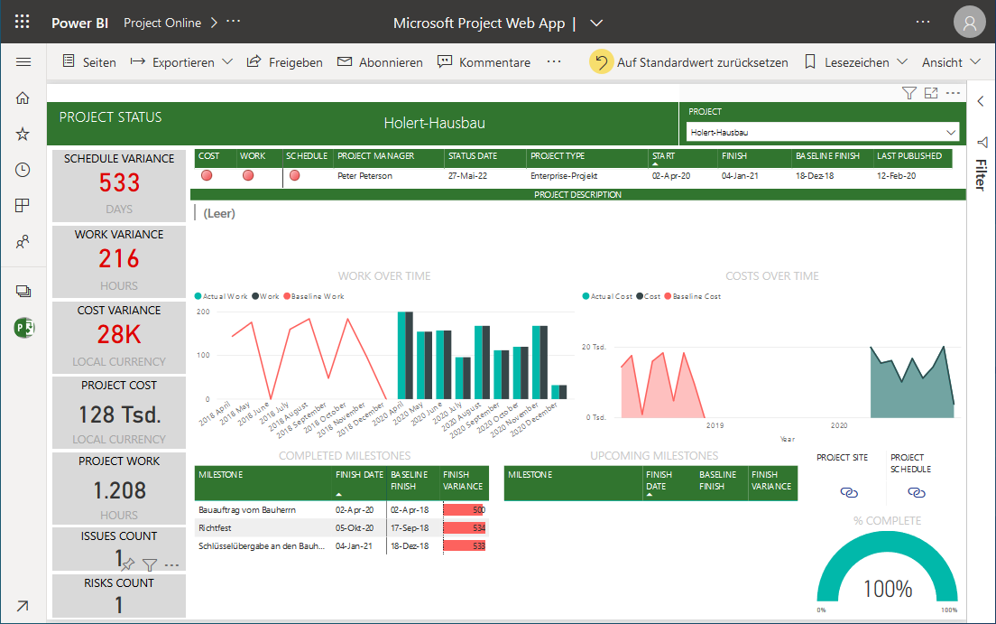This screenshot has width=996, height=624.
Task: Open filter icon on Issues Count card
Action: (x=150, y=564)
